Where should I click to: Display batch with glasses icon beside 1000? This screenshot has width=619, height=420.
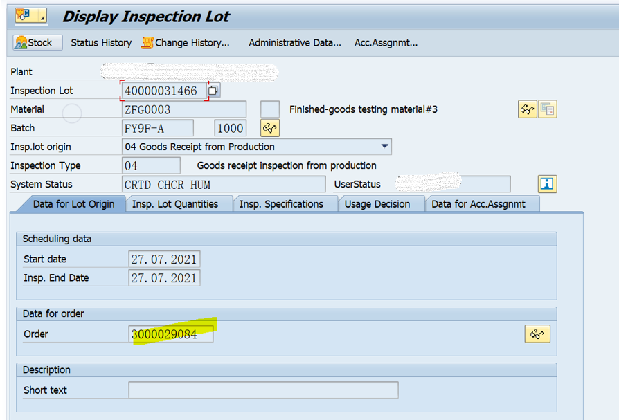click(x=270, y=128)
